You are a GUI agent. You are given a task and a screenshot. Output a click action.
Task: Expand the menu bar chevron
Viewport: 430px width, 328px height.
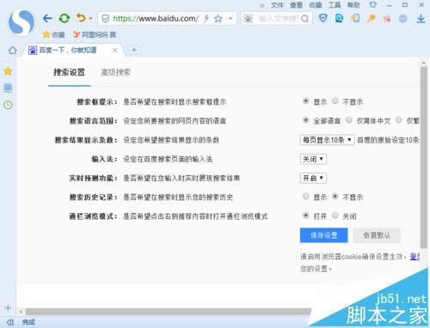pos(261,5)
